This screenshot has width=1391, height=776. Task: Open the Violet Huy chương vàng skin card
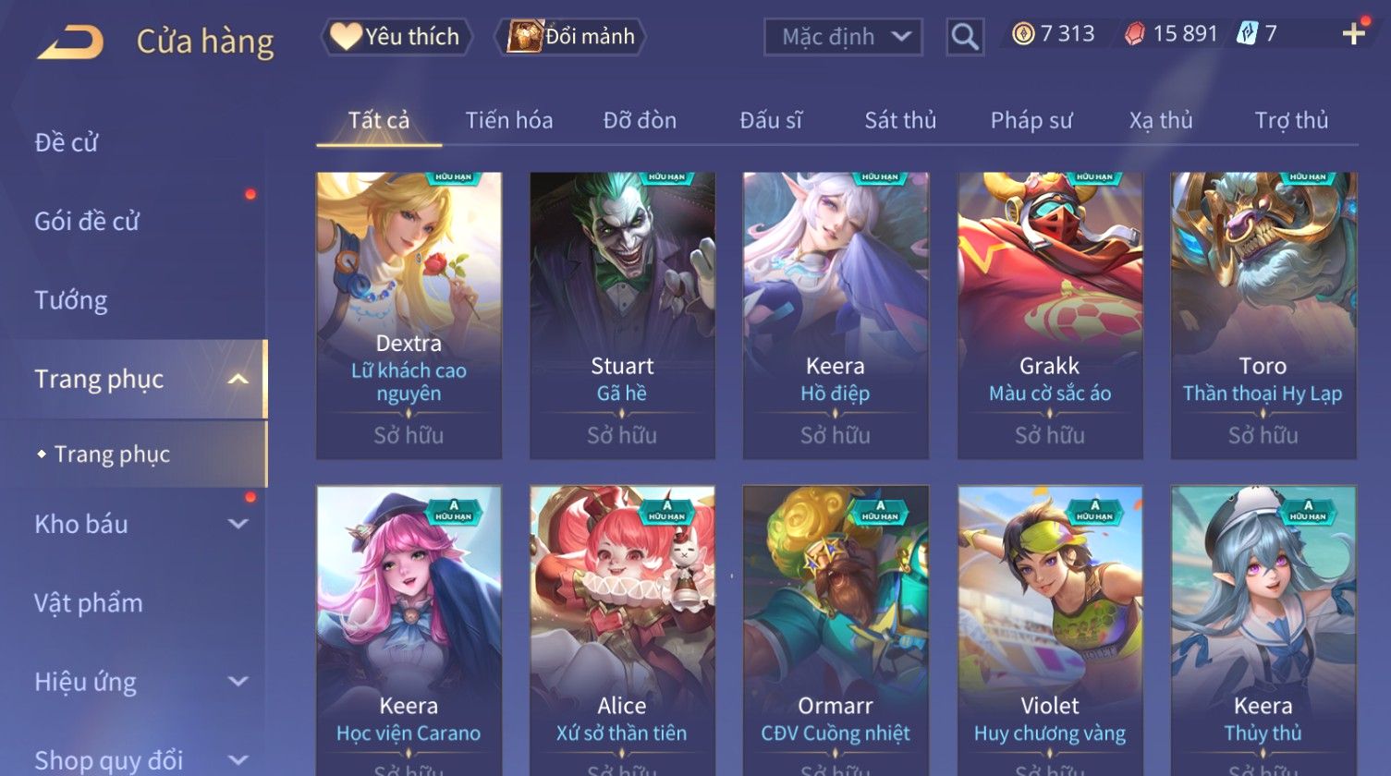(1050, 630)
